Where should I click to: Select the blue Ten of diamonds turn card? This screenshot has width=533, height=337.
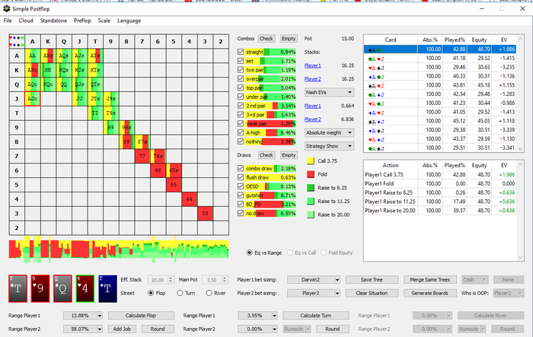pyautogui.click(x=107, y=288)
